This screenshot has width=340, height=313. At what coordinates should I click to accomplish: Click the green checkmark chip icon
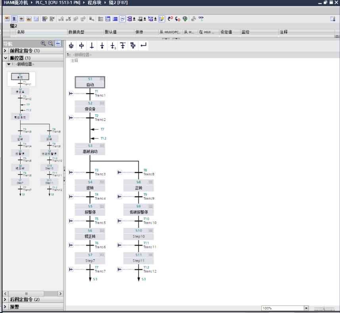coord(185,19)
